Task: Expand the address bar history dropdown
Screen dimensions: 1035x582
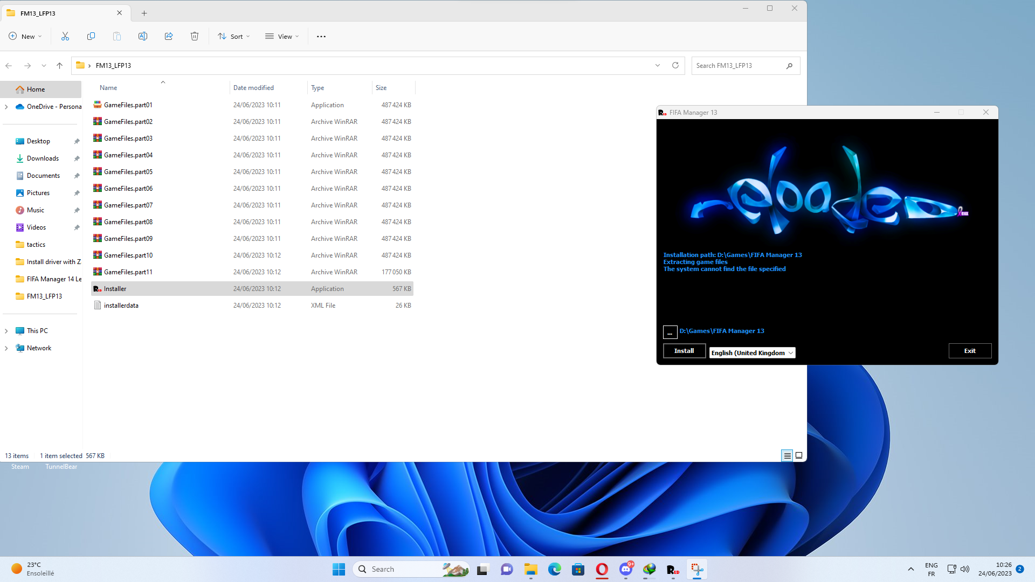Action: 658,65
